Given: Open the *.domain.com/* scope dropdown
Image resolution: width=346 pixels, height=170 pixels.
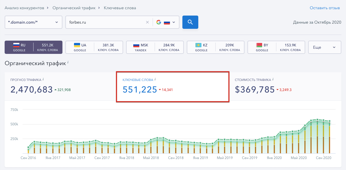Looking at the screenshot, I should click(34, 22).
